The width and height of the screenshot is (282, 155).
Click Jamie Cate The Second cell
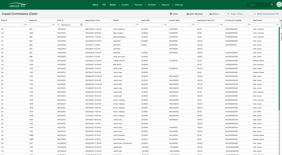click(x=122, y=143)
